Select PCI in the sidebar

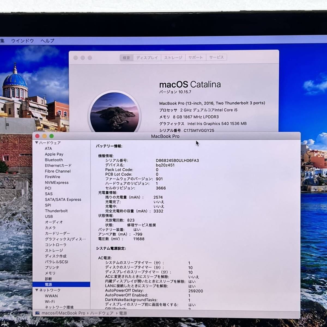(48, 188)
